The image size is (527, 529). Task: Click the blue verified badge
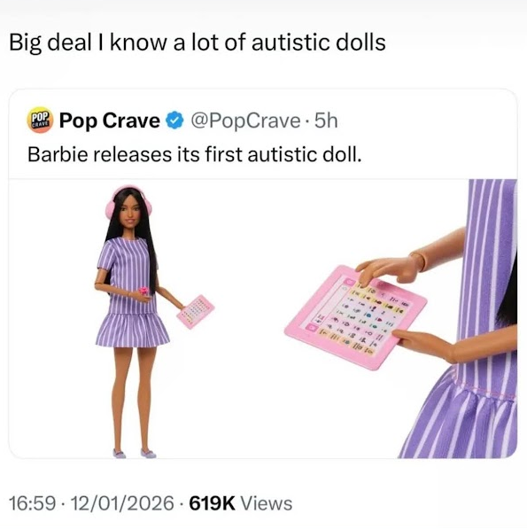coord(174,121)
